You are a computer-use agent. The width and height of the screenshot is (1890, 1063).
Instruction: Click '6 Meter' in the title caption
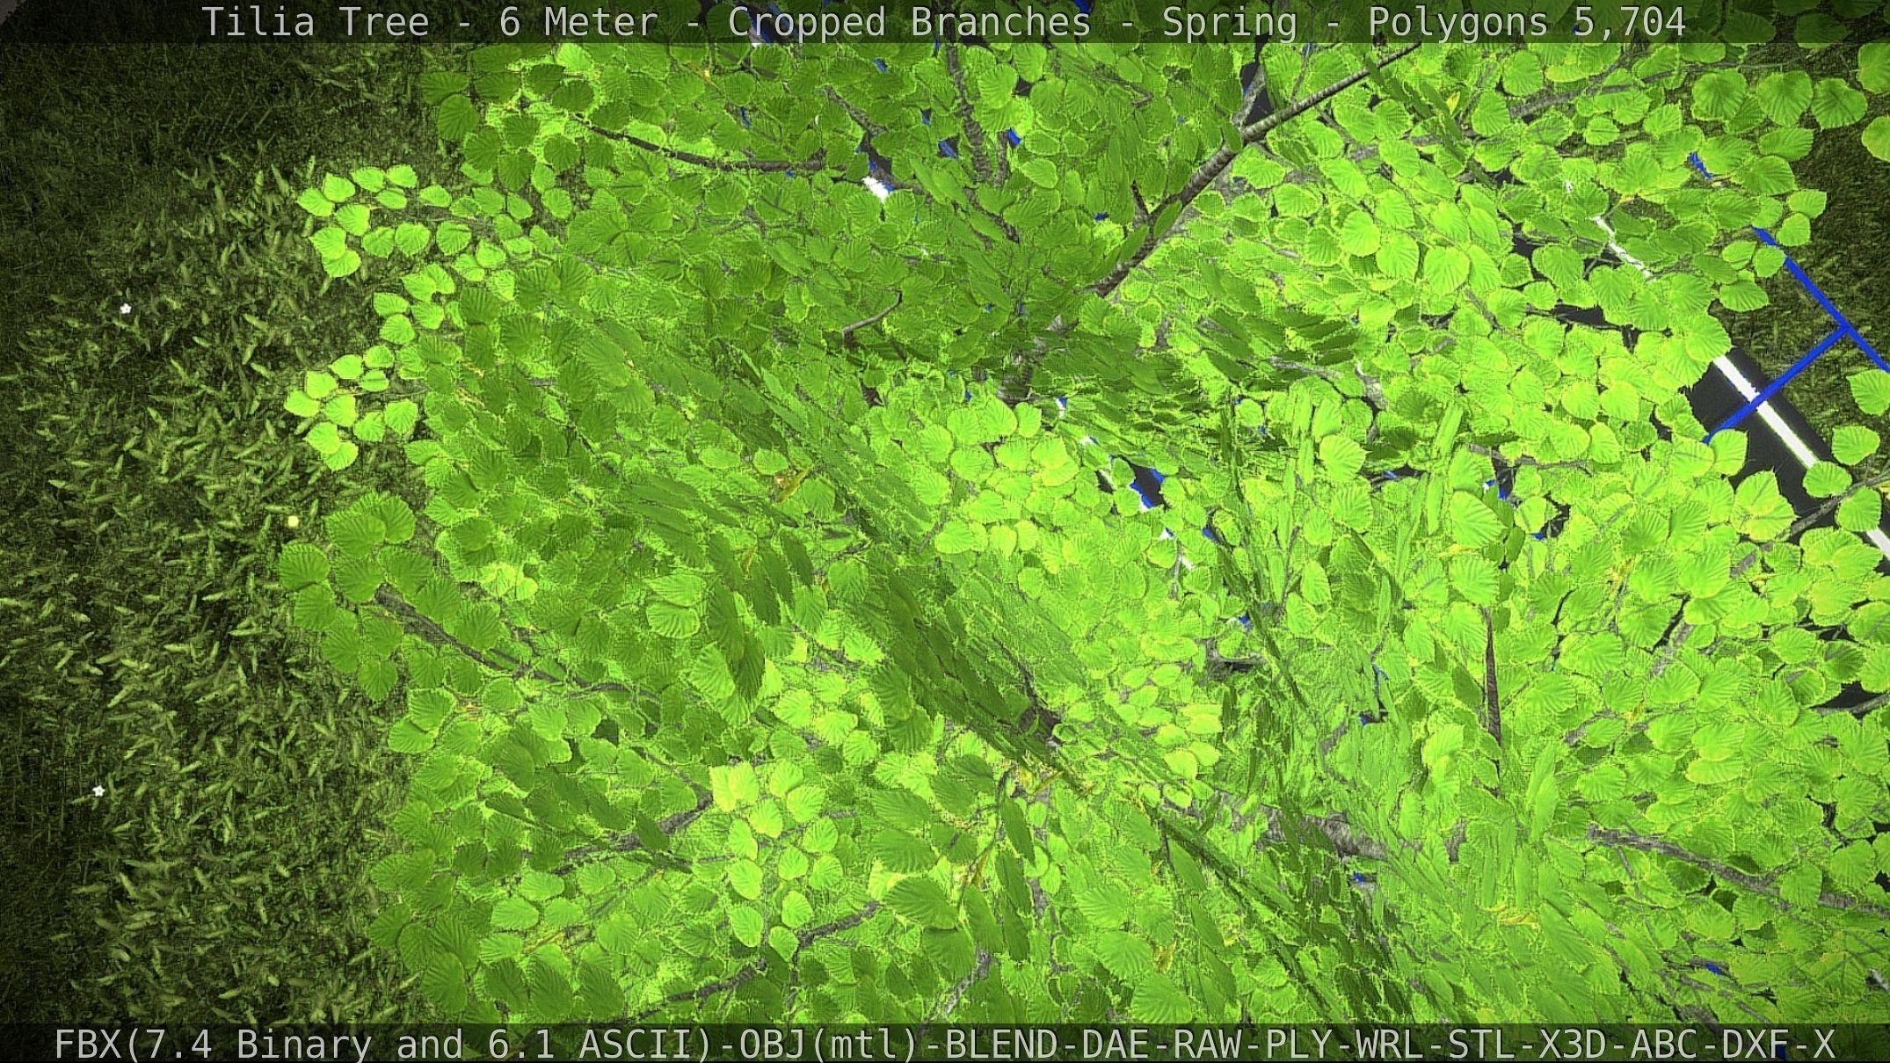pos(578,22)
